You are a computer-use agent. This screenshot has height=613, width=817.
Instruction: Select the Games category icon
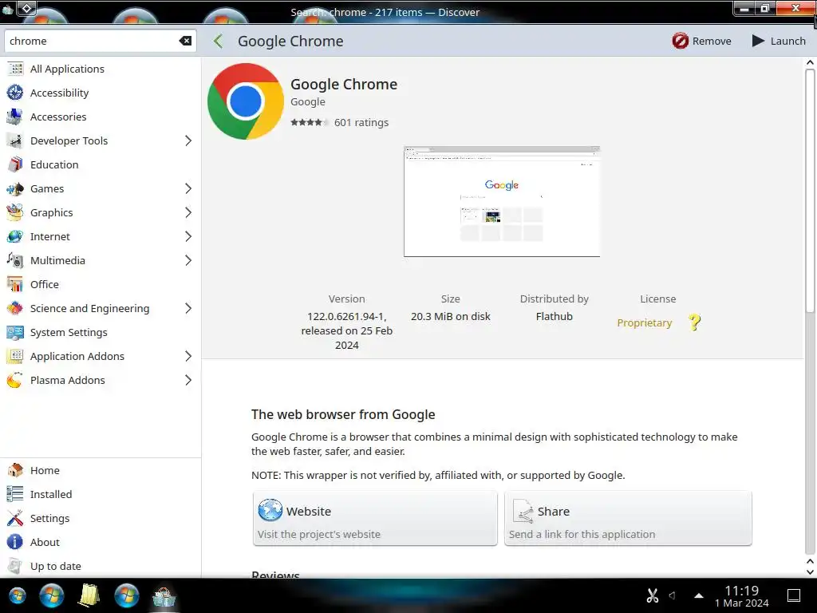[15, 188]
